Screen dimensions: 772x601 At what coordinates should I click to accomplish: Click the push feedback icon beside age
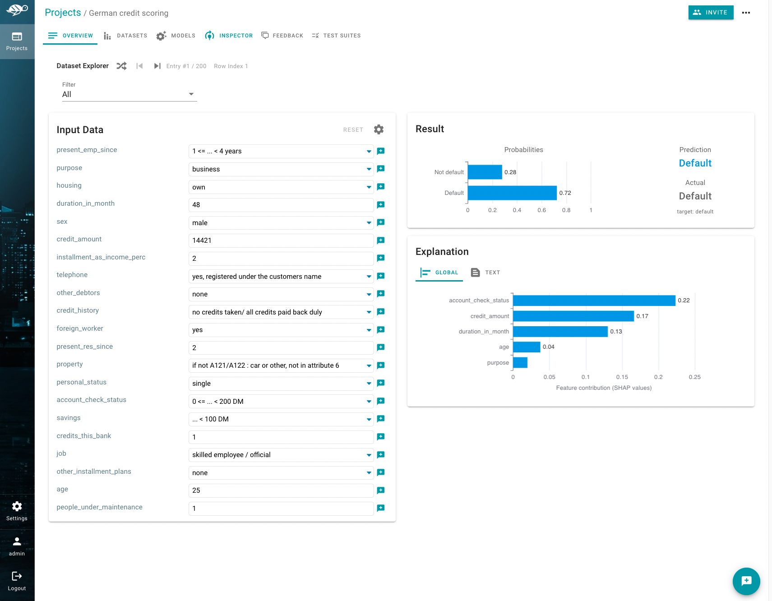point(381,490)
